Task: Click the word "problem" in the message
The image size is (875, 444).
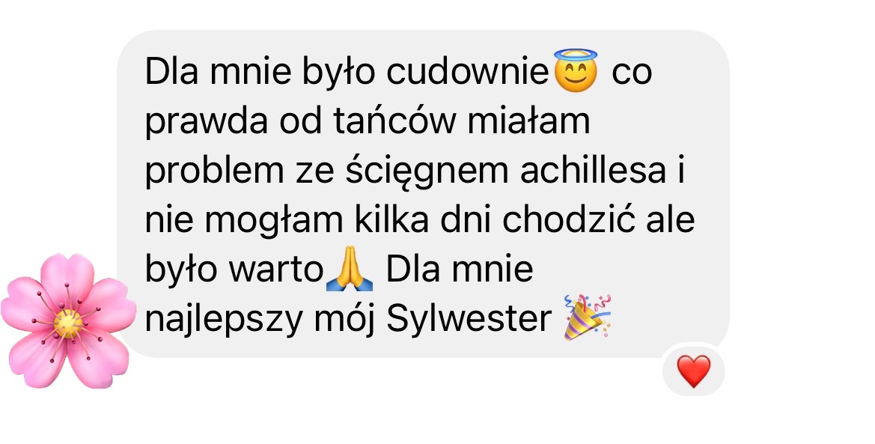Action: tap(214, 172)
